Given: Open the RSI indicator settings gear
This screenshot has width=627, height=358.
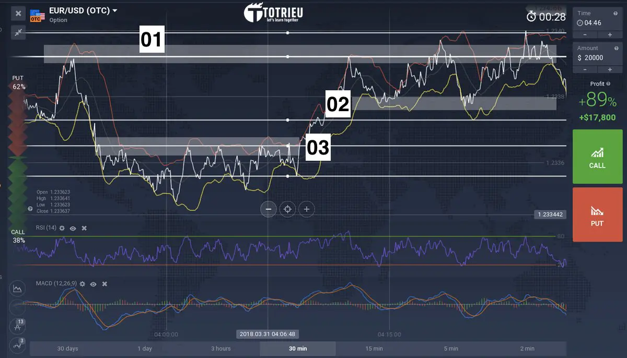Looking at the screenshot, I should coord(62,228).
